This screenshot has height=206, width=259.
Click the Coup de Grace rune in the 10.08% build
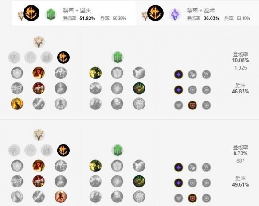pos(17,104)
